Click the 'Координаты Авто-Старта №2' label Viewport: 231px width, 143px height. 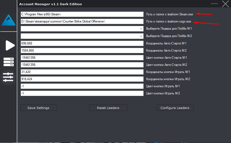tap(166, 51)
